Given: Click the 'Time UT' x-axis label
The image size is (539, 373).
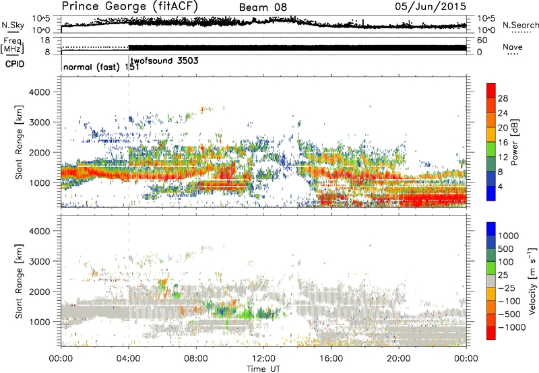Looking at the screenshot, I should (263, 368).
